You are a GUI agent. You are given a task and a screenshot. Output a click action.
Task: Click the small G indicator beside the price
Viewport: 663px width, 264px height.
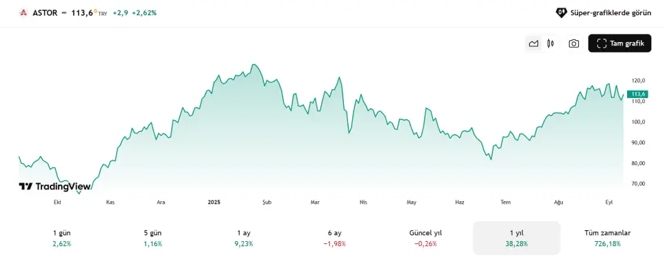coord(95,10)
